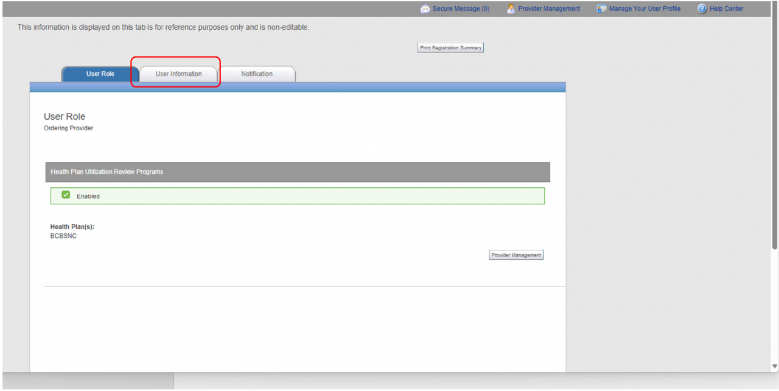The height and width of the screenshot is (391, 779).
Task: Open the Secure Message envelope icon
Action: 425,9
